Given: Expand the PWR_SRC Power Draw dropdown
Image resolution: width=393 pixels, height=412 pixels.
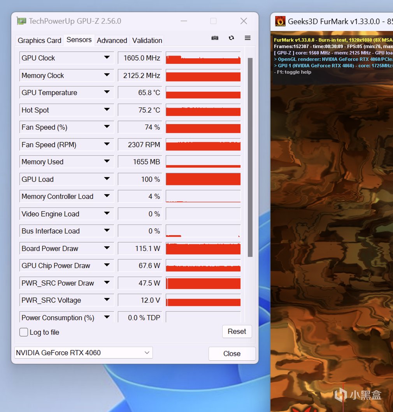Looking at the screenshot, I should coord(107,283).
